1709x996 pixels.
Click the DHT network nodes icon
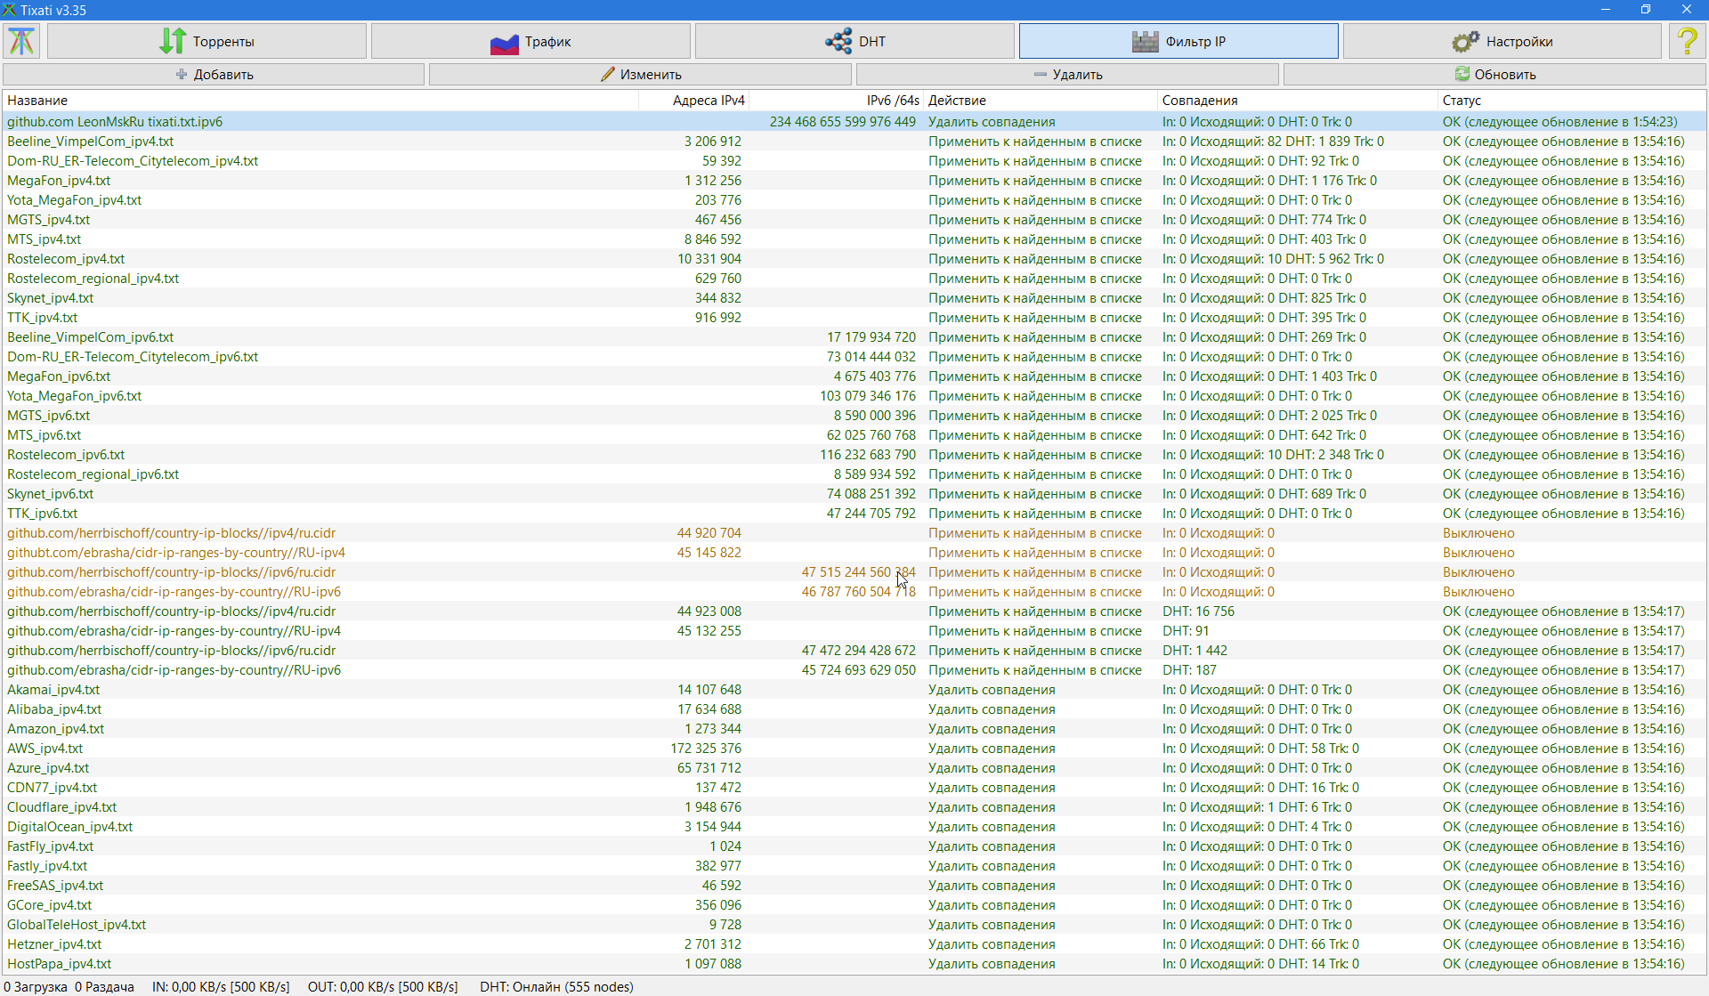coord(838,41)
